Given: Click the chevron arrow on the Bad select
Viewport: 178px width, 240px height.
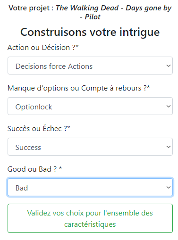Looking at the screenshot, I should 169,187.
